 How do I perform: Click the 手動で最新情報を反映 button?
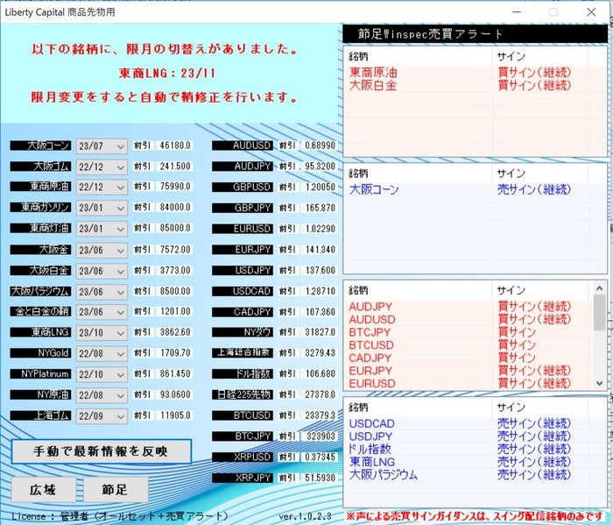click(x=102, y=451)
